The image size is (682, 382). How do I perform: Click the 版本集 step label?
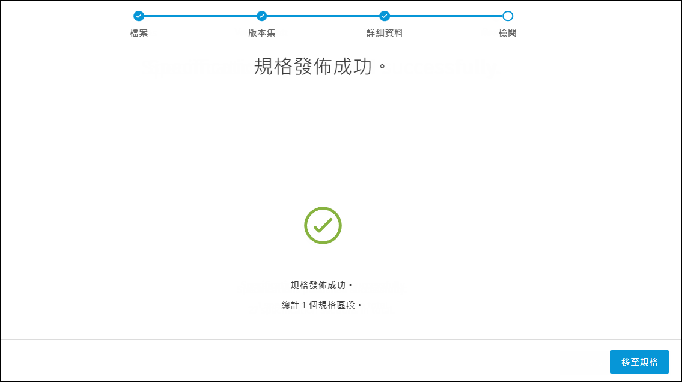(261, 33)
